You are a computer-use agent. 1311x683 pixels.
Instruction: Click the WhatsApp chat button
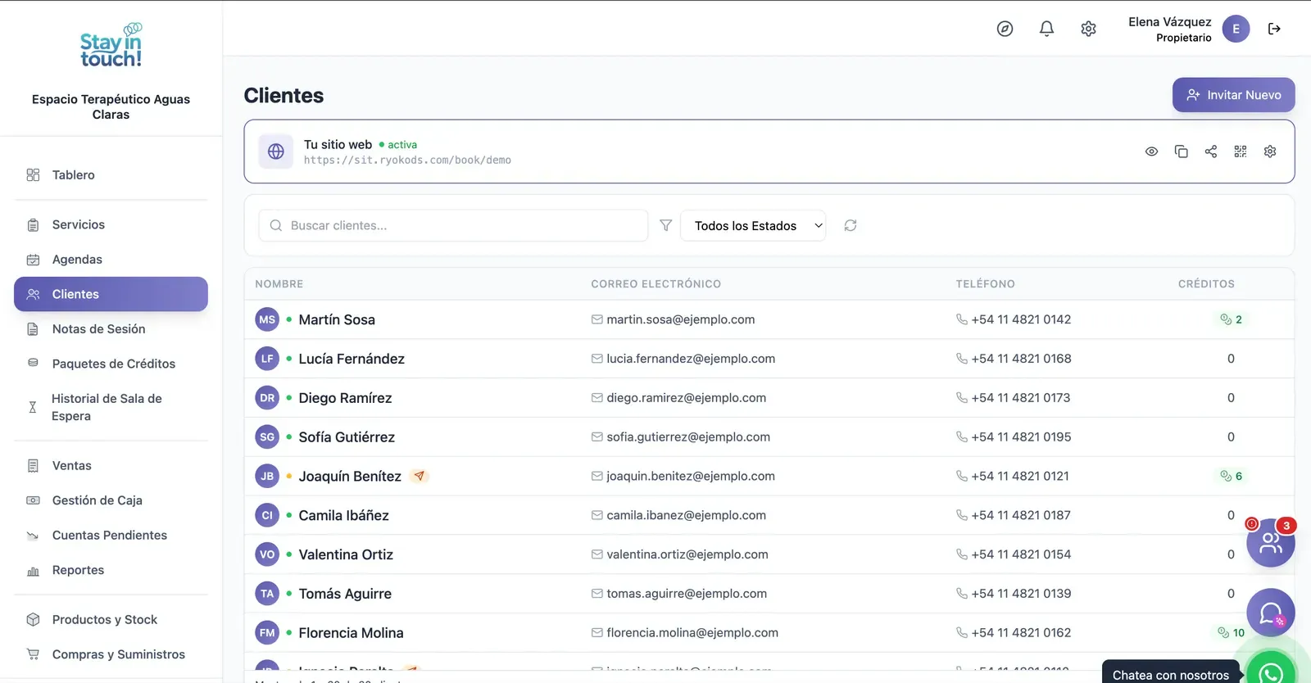(x=1271, y=673)
